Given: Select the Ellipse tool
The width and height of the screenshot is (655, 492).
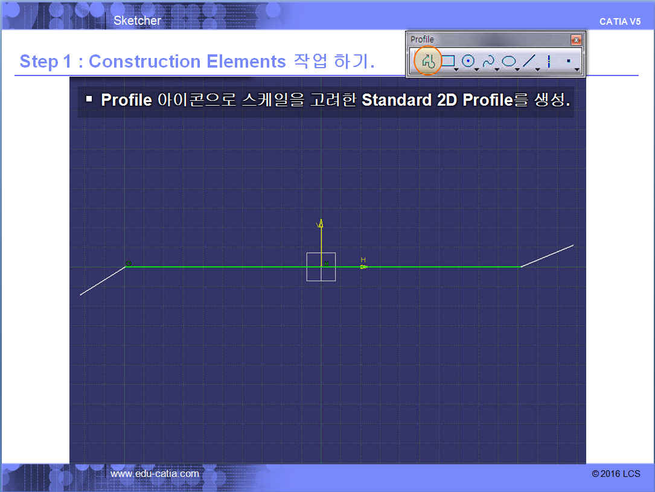Looking at the screenshot, I should 508,61.
